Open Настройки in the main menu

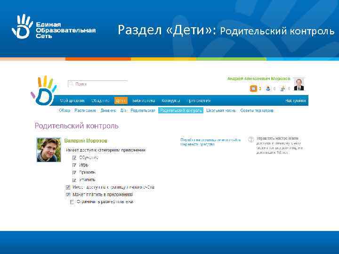click(295, 101)
